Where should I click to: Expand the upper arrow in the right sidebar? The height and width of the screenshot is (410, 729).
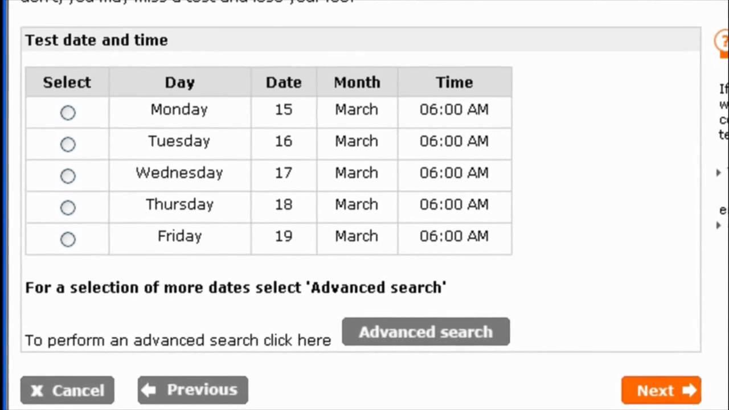(719, 172)
